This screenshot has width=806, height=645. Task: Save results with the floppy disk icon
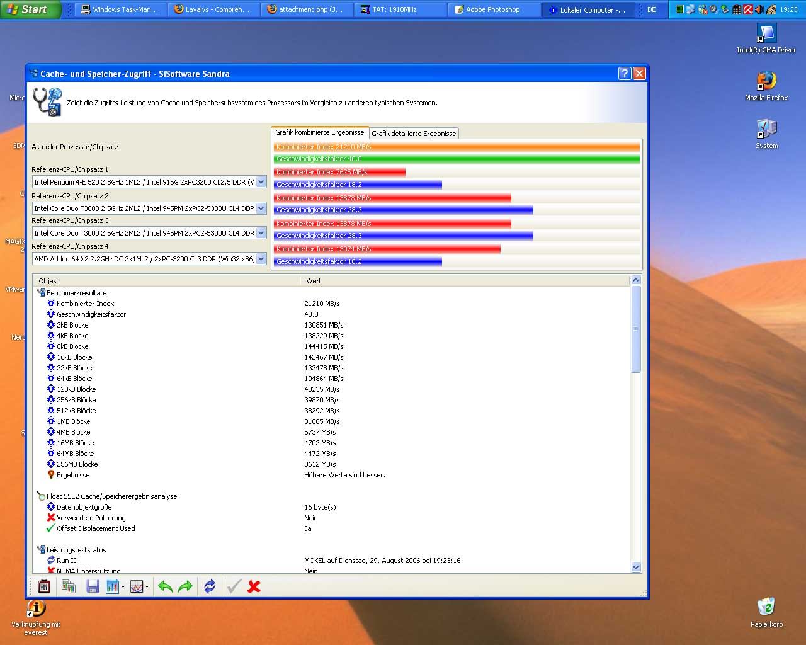[93, 586]
